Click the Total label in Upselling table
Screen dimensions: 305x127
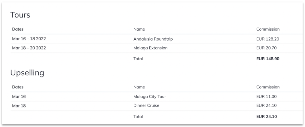[138, 116]
